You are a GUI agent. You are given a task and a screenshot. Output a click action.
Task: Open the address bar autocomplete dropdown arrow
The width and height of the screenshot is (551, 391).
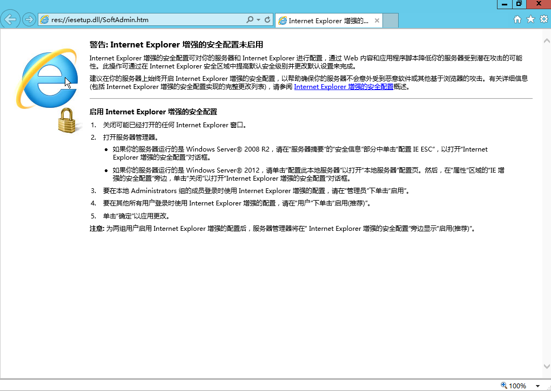[x=259, y=19]
